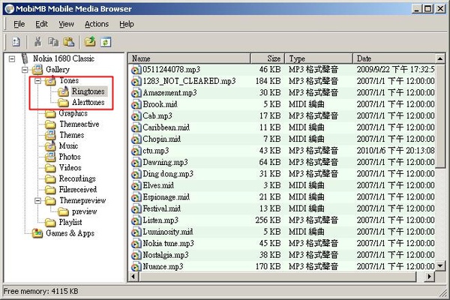Click the Copy toolbar icon
This screenshot has height=300, width=450.
click(53, 42)
